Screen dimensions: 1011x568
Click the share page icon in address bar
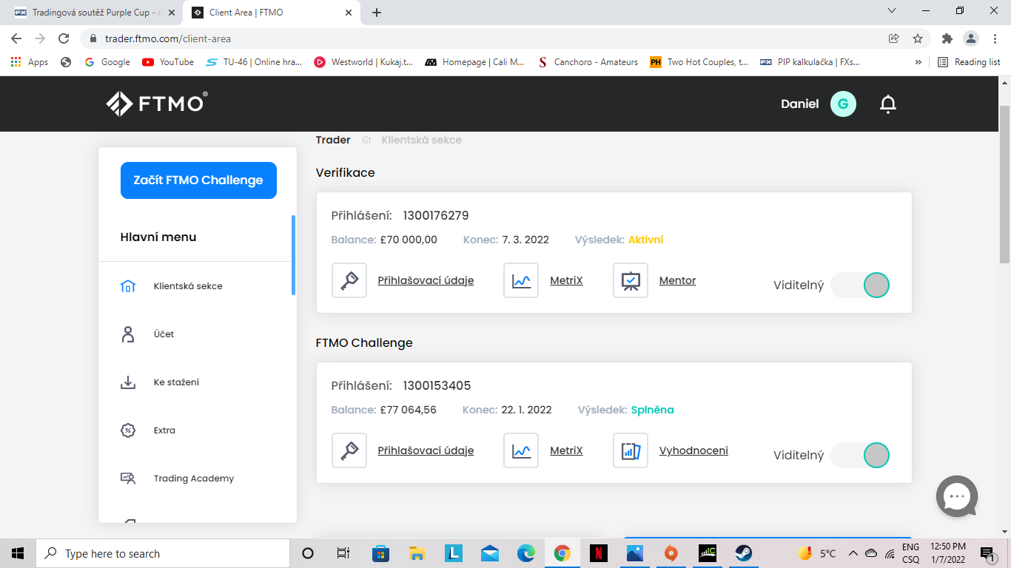tap(893, 38)
